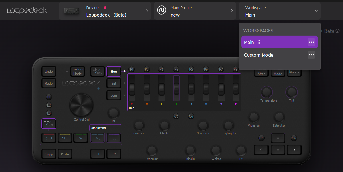The width and height of the screenshot is (343, 172).
Task: Click the Loupedeck logo
Action: pyautogui.click(x=27, y=11)
